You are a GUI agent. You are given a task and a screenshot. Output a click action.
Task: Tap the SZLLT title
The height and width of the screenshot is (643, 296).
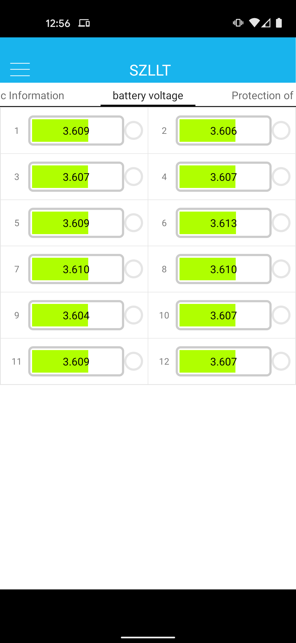coord(150,70)
